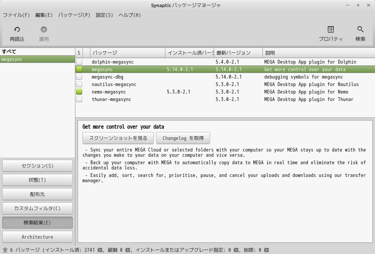Click the Changelog を取得 button
This screenshot has width=375, height=254.
tap(183, 138)
